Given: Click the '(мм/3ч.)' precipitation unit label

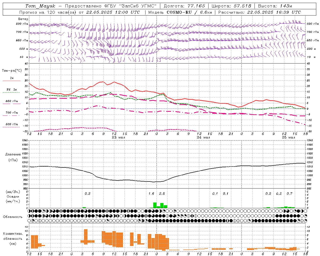Looking at the screenshot, I should pos(13,192).
